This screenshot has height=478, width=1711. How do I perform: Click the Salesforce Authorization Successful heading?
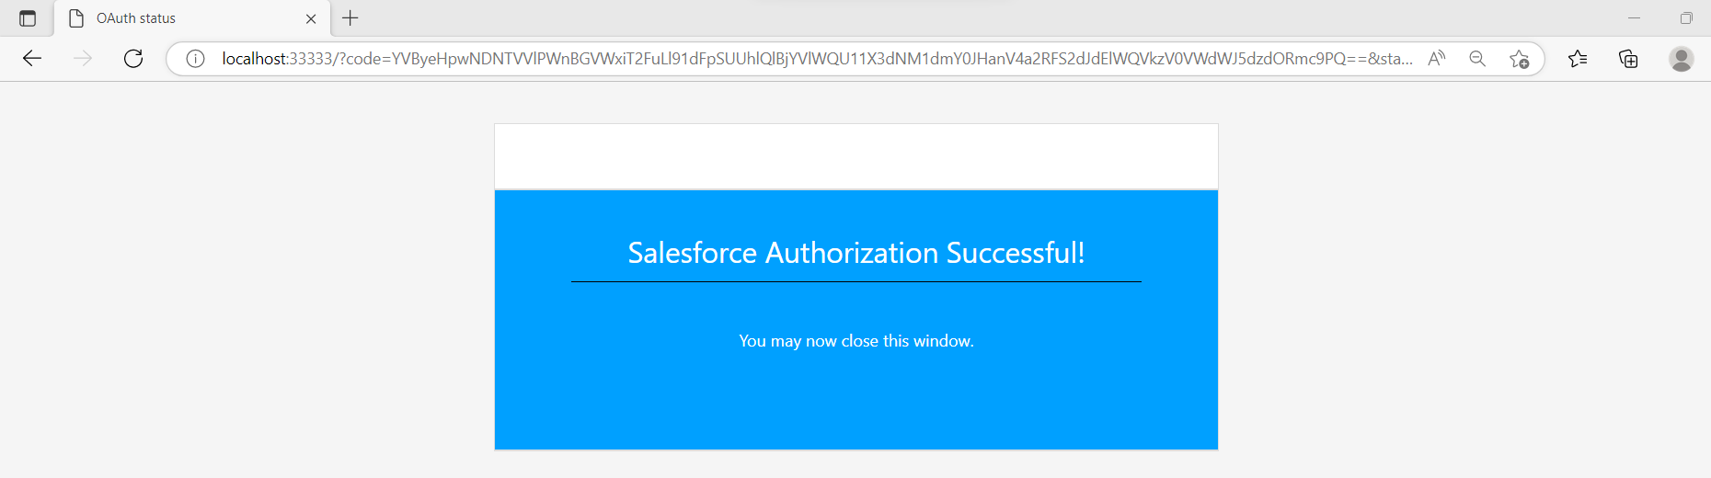click(x=855, y=253)
